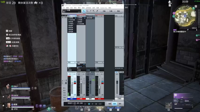Select the Arrow tool in Studio One toolbar
This screenshot has width=200, height=112.
pyautogui.click(x=84, y=11)
